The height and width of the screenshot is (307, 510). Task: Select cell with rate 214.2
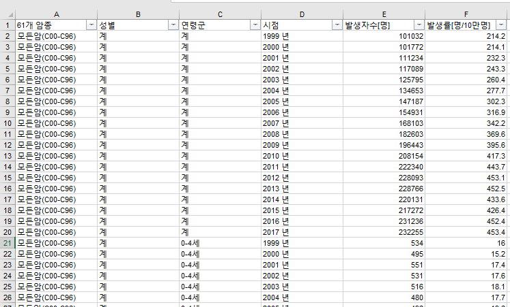[x=466, y=36]
